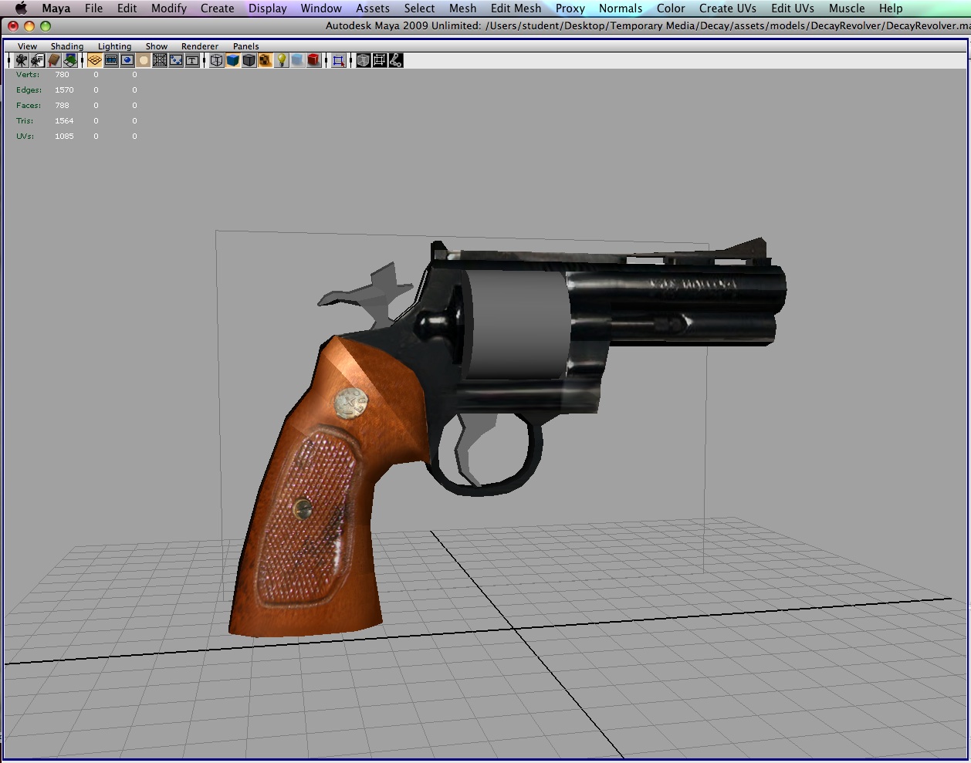Screen dimensions: 971x763
Task: Click the Select Camera icon
Action: point(22,60)
